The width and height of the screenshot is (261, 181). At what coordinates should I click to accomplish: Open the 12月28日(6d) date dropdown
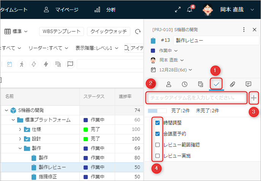pyautogui.click(x=175, y=69)
